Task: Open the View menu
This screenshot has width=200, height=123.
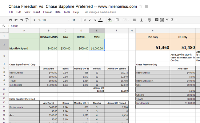Action: [x=27, y=12]
